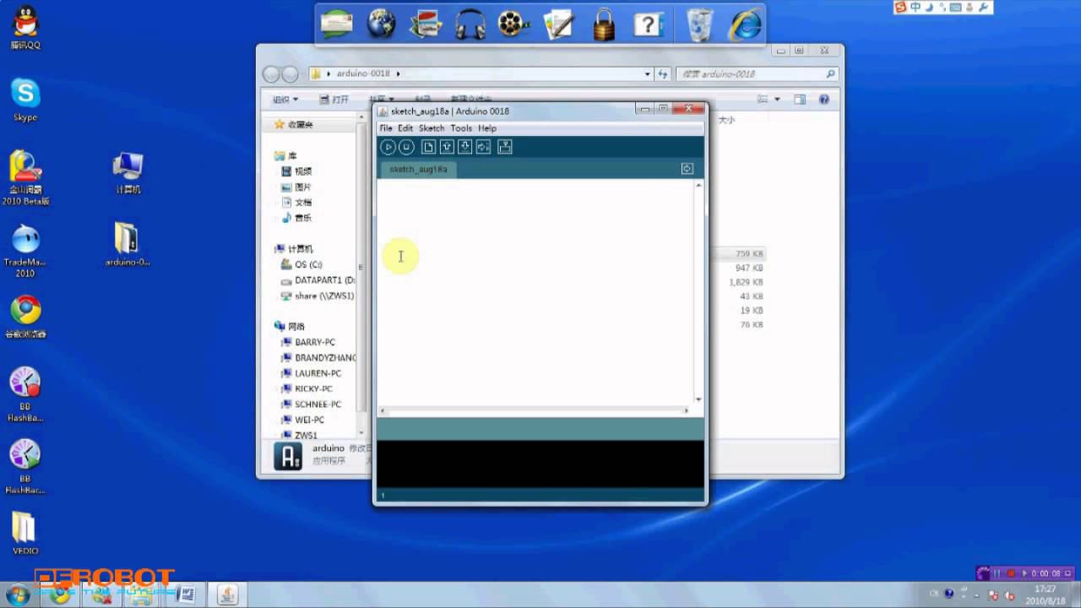Click the TradeManager 2010 desktop icon
The width and height of the screenshot is (1081, 608).
[25, 251]
